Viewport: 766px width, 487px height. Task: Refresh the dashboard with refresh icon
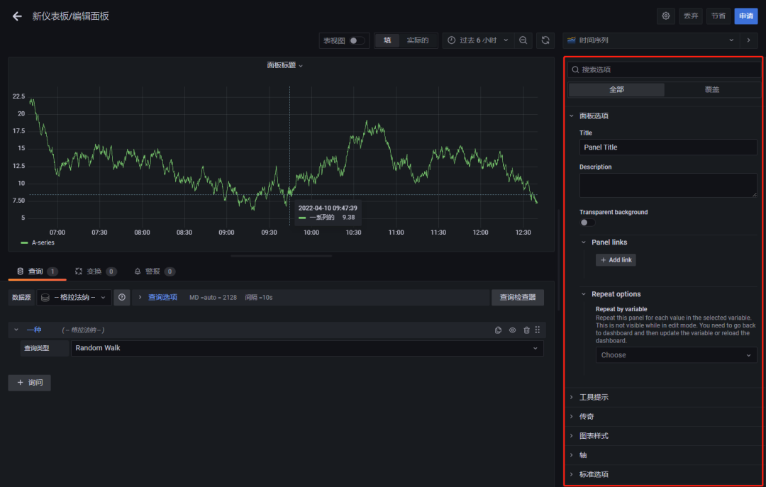pyautogui.click(x=545, y=40)
